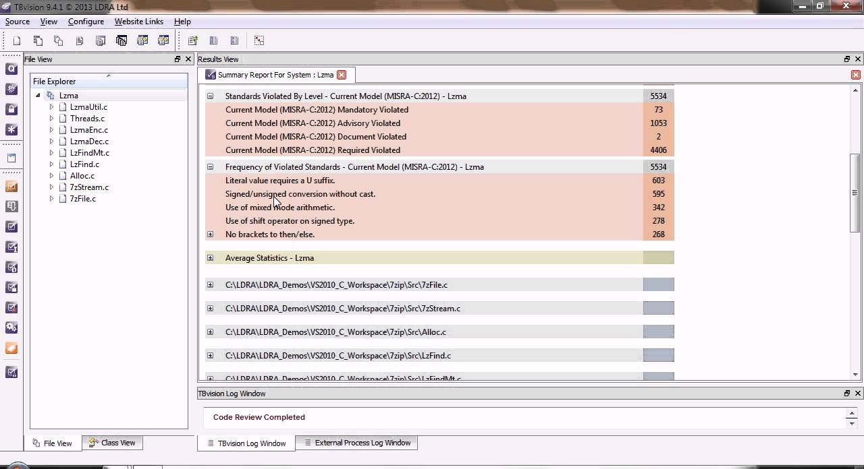Switch to External Process Log Window tab
Image resolution: width=864 pixels, height=469 pixels.
coord(356,443)
